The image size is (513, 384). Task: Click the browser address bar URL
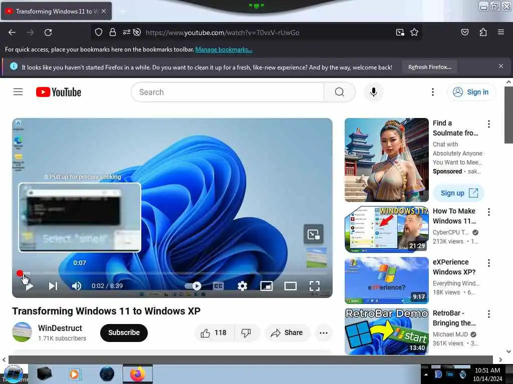(x=222, y=32)
